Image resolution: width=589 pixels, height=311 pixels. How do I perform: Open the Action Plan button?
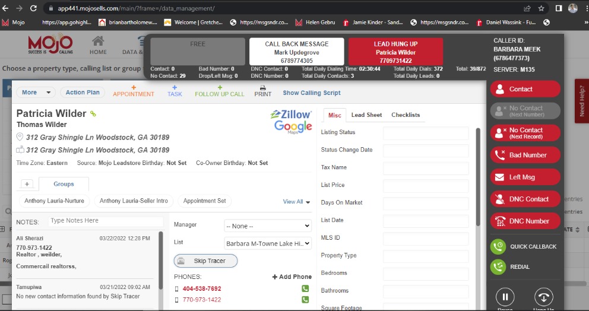[83, 93]
